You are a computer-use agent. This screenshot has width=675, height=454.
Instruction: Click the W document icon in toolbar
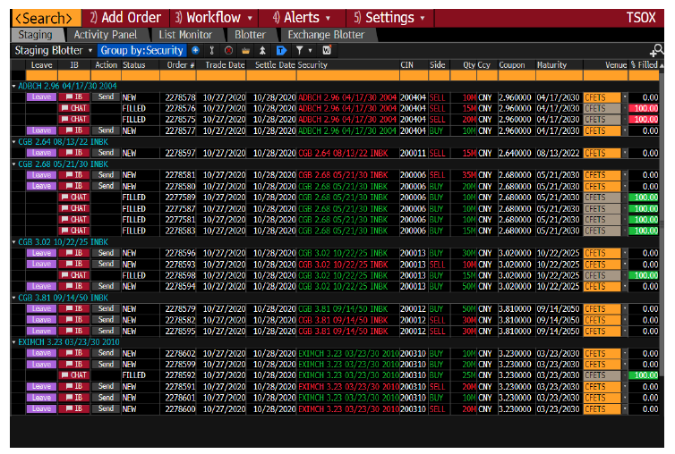(x=327, y=51)
